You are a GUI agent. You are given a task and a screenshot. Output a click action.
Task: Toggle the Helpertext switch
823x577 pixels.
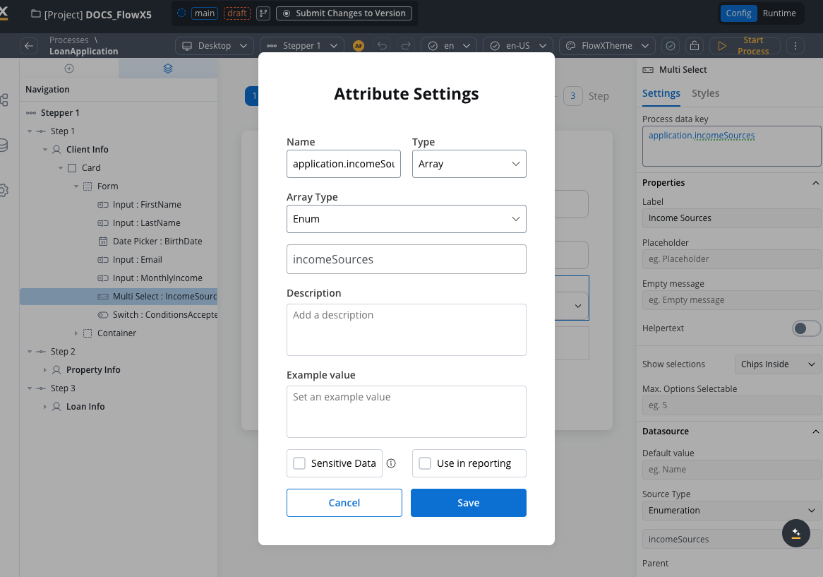(806, 328)
